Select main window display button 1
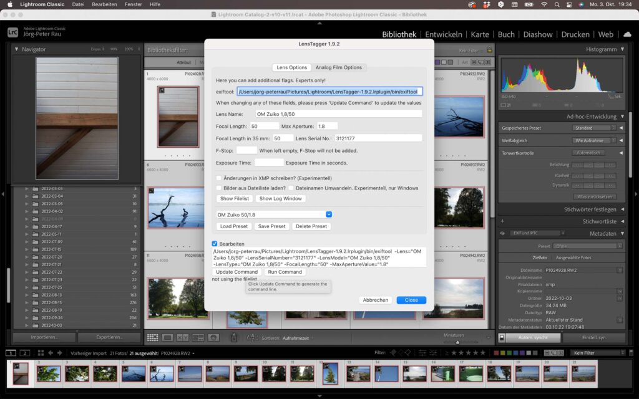This screenshot has height=399, width=639. tap(11, 353)
